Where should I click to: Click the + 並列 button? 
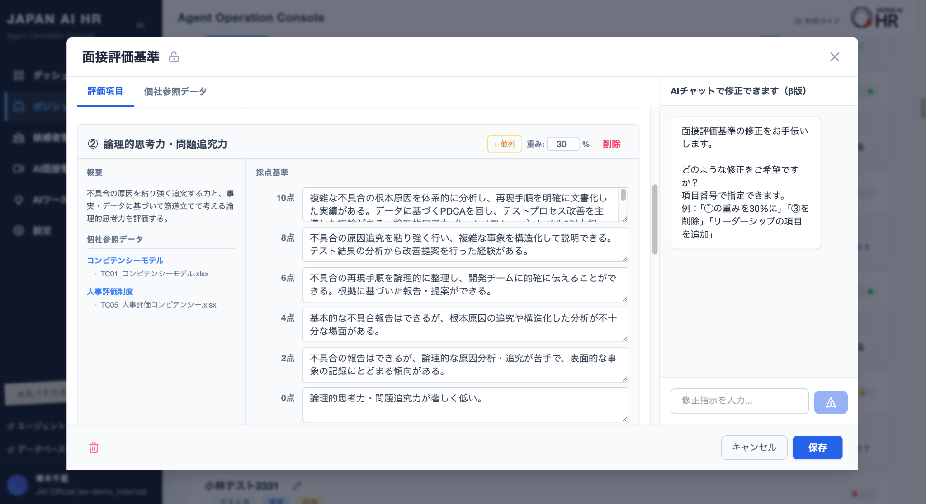(504, 144)
